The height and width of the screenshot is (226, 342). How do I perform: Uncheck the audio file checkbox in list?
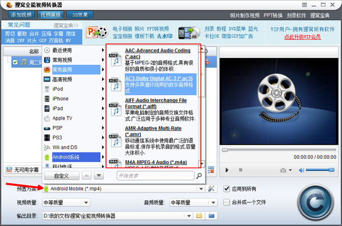point(15,62)
